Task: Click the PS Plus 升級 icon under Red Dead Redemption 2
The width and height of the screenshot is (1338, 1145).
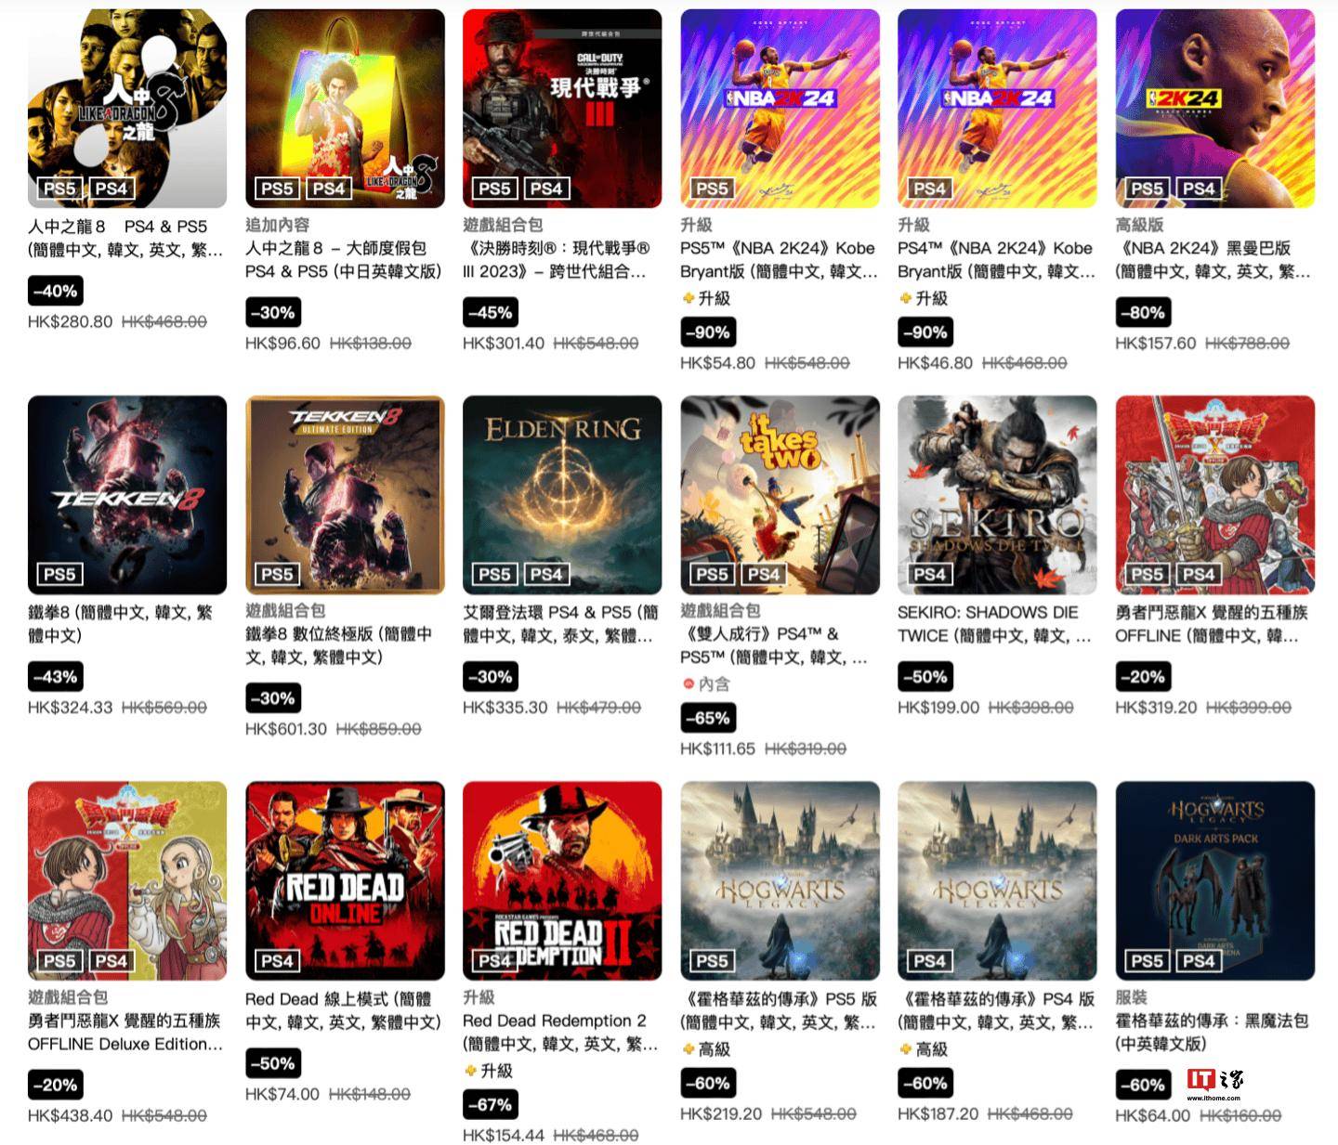Action: coord(470,1071)
